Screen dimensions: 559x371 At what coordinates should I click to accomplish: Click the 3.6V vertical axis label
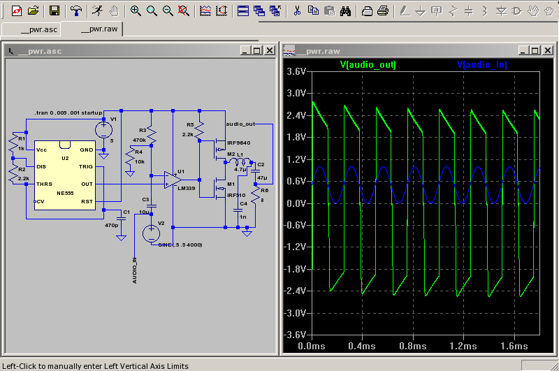pyautogui.click(x=296, y=71)
